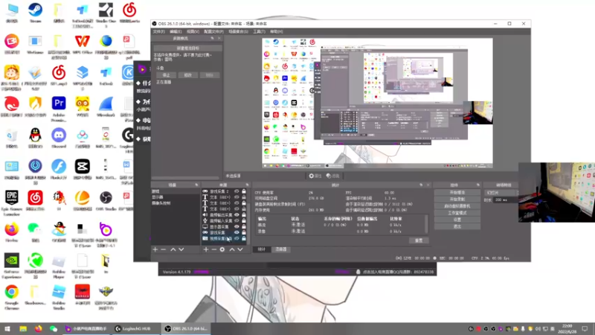Open the Wireshark desktop icon

(x=106, y=106)
